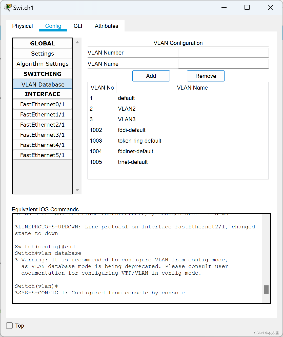Maximize the Switch1 window
Viewport: 283px width, 337px height.
pyautogui.click(x=247, y=7)
